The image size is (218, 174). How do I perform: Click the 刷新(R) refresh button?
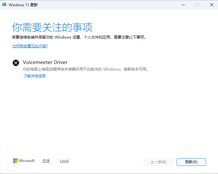point(191,162)
